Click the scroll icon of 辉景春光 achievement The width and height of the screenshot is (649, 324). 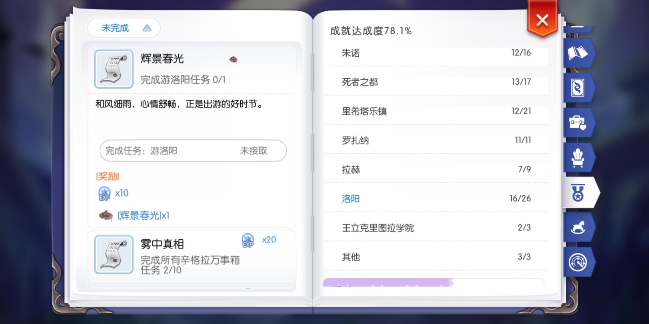114,69
